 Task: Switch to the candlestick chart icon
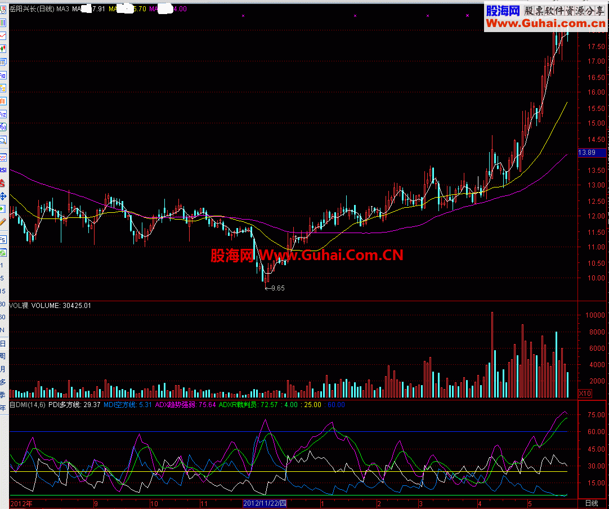(x=3, y=49)
